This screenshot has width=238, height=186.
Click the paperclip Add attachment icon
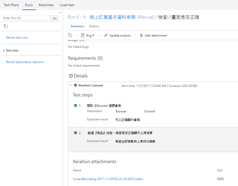click(141, 35)
